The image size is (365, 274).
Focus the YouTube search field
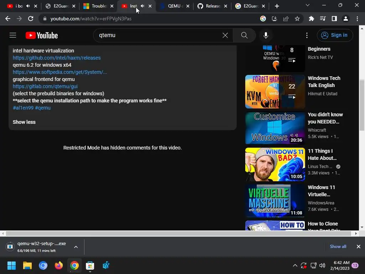pyautogui.click(x=158, y=35)
